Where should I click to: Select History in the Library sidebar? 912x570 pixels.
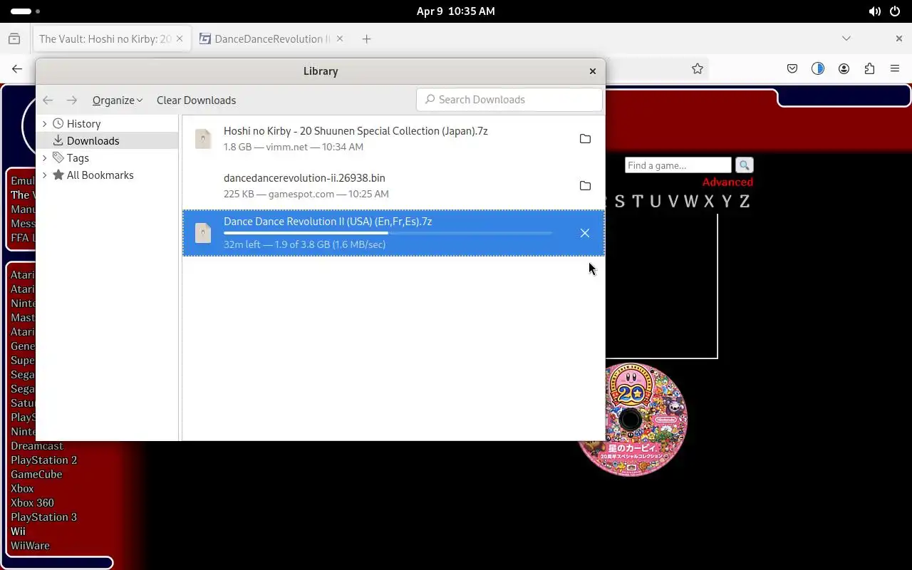[x=107, y=124]
